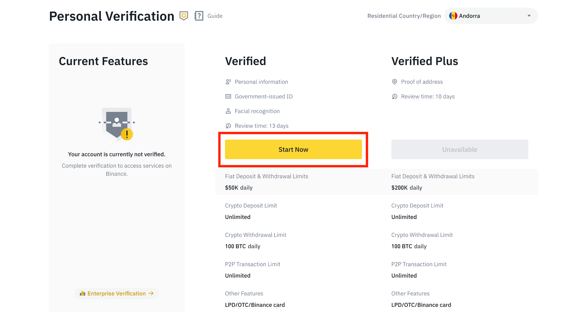Click Start Now to begin verification
Image resolution: width=587 pixels, height=312 pixels.
click(x=293, y=149)
